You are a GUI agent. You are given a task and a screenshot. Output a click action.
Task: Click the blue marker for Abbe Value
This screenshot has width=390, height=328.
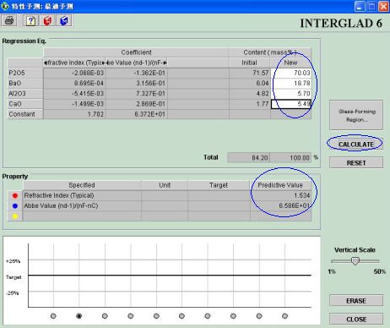click(x=15, y=206)
